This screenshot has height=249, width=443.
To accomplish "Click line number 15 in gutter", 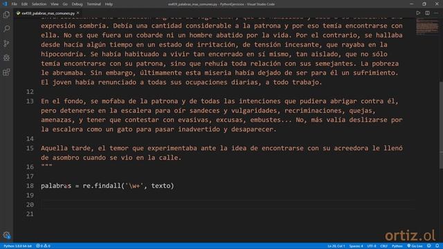I will pos(30,148).
